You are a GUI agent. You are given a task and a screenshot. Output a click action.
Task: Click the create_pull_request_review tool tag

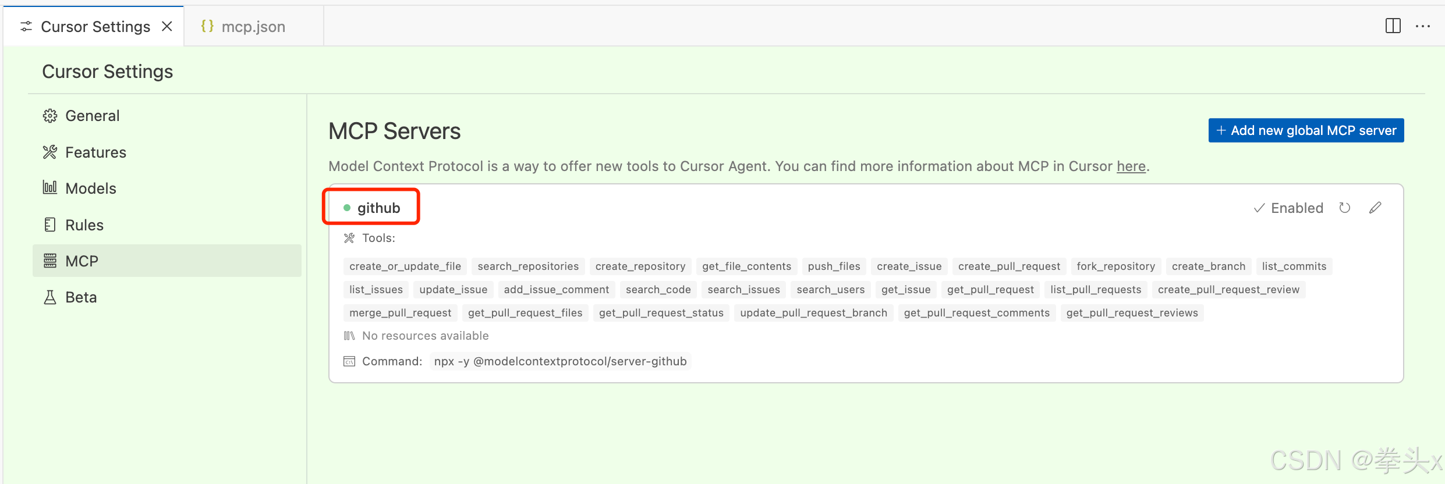pyautogui.click(x=1228, y=290)
